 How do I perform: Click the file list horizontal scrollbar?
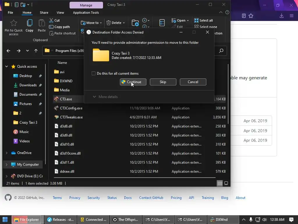[134, 178]
